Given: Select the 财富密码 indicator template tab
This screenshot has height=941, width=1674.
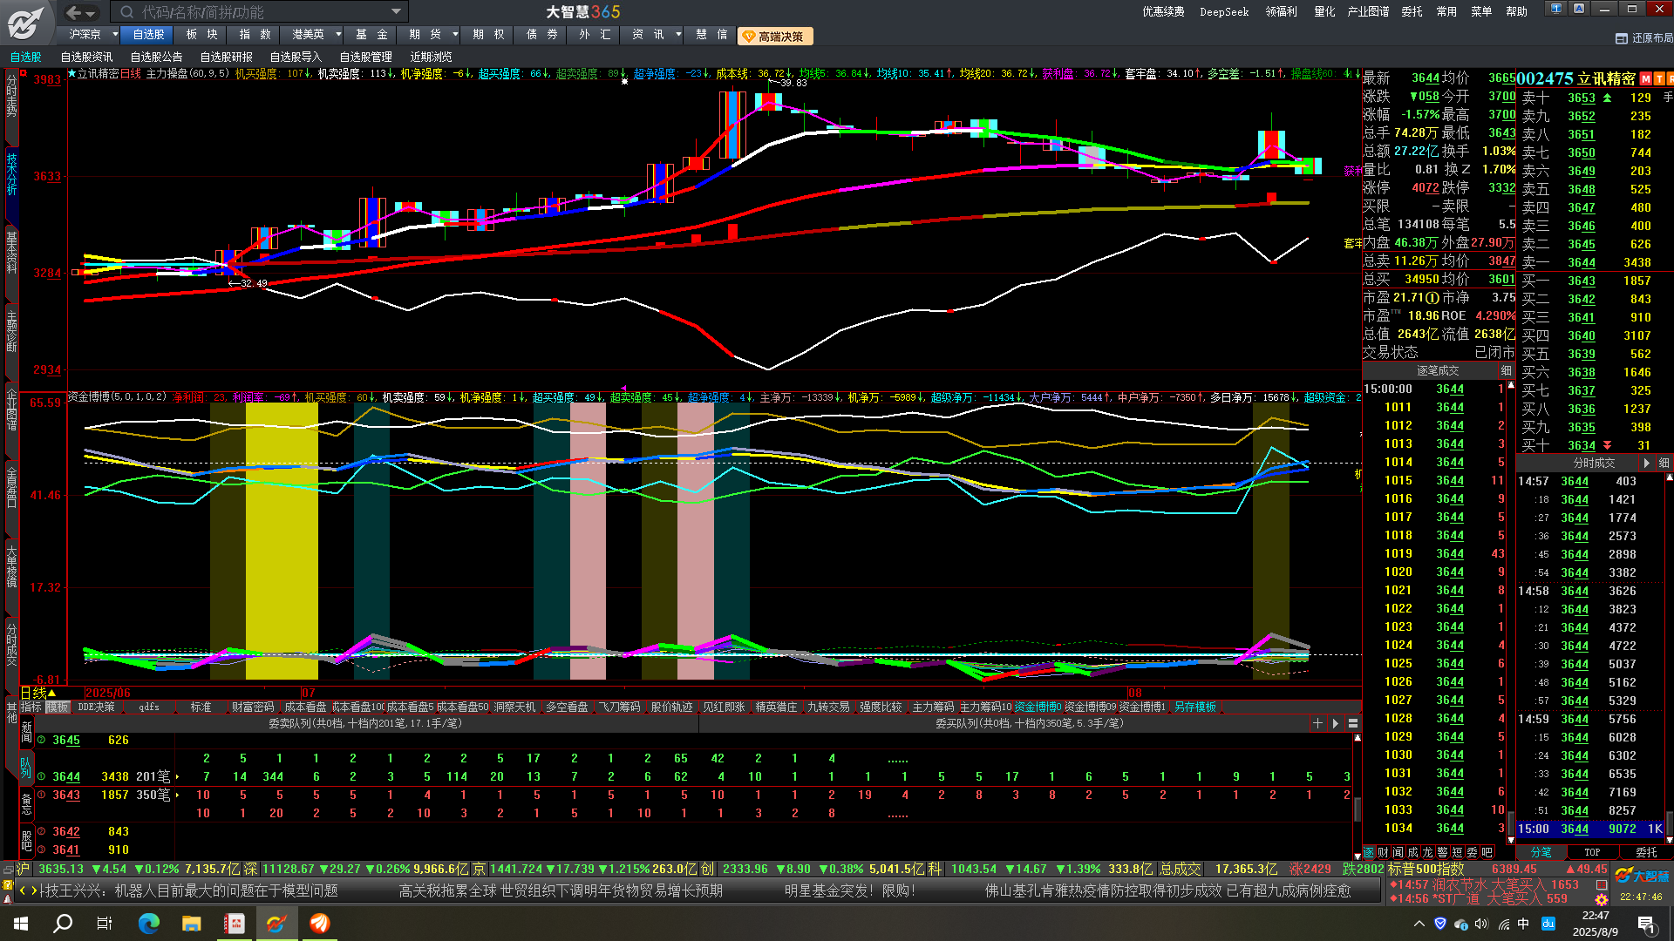Looking at the screenshot, I should click(253, 707).
